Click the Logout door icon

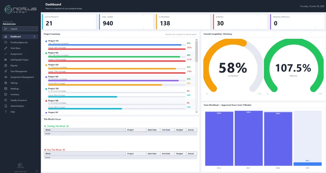[6, 29]
